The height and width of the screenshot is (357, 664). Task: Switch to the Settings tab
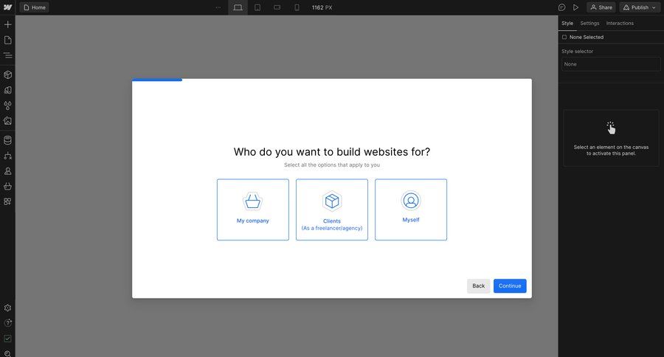pyautogui.click(x=589, y=24)
